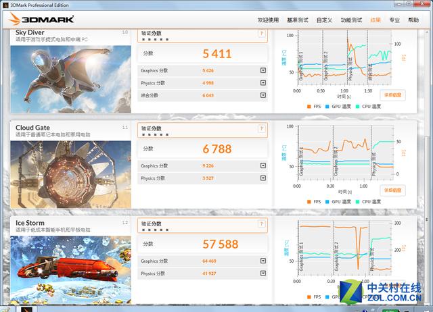Open the 专业 tab
This screenshot has width=433, height=312.
click(x=394, y=20)
